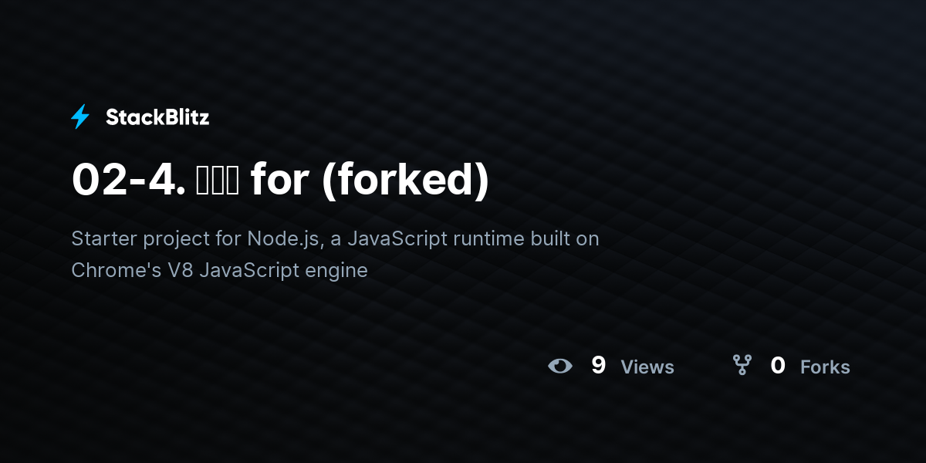Click the StackBlitz lightning bolt logo
The width and height of the screenshot is (926, 463).
click(80, 117)
